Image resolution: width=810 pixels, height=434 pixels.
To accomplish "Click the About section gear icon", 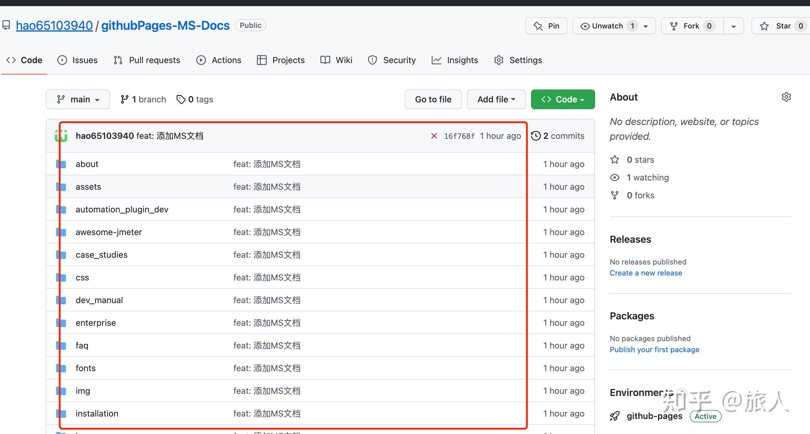I will [x=786, y=97].
